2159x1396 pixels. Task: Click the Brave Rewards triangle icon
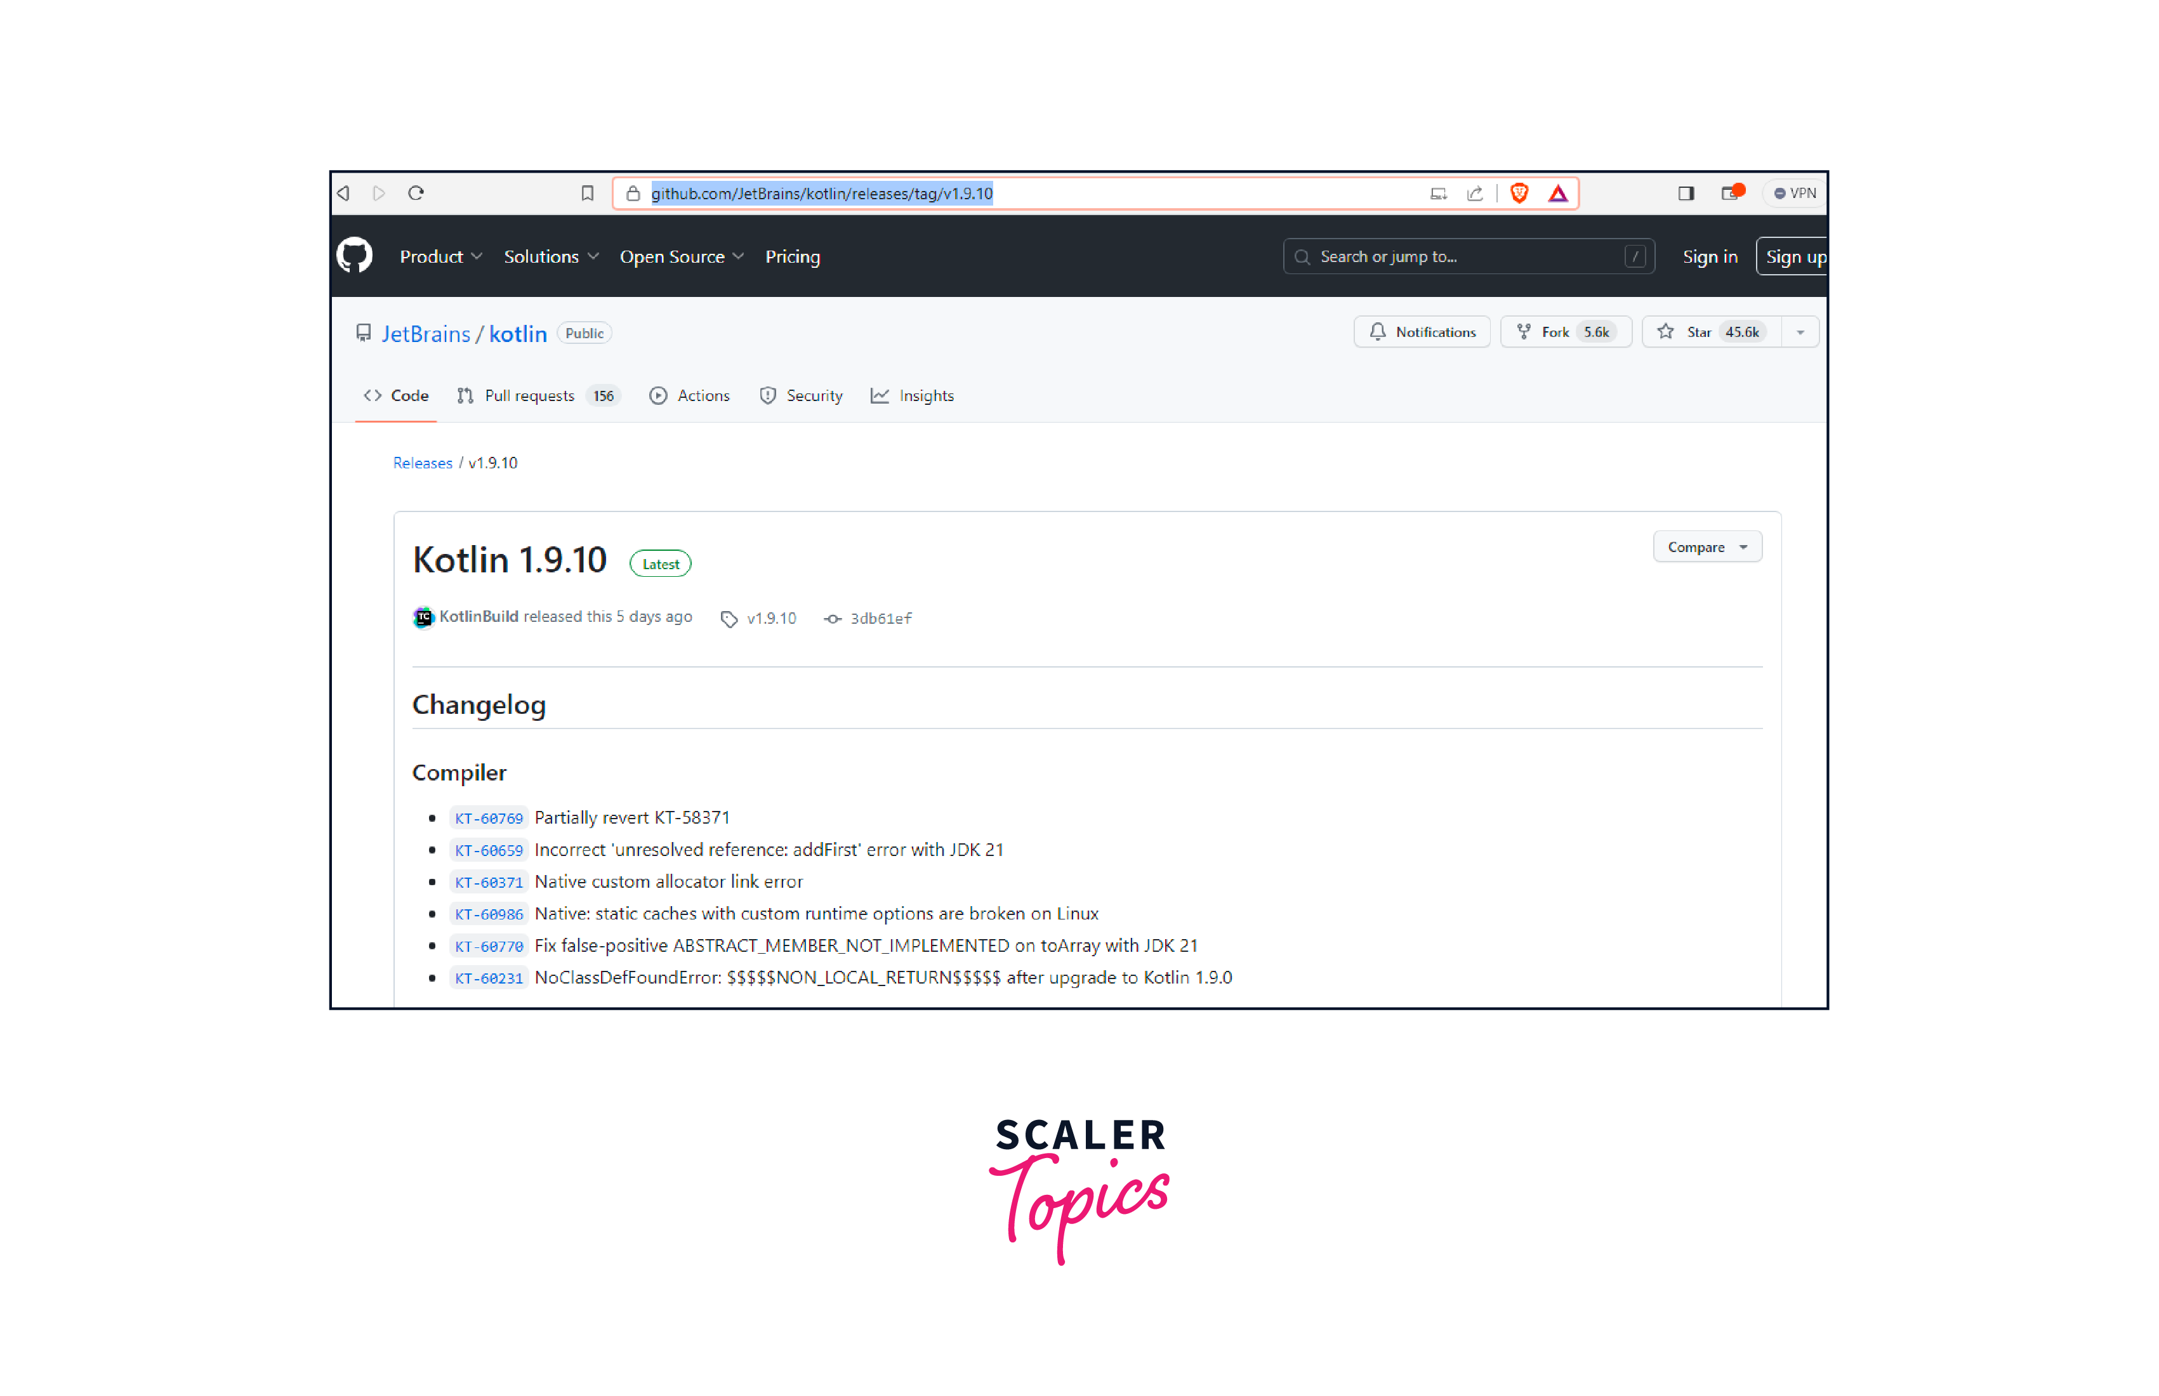click(1557, 193)
